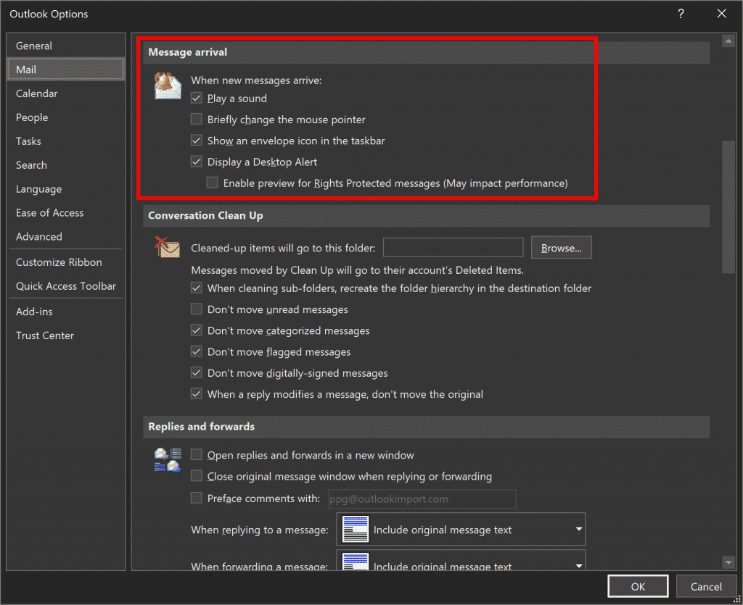Click the Browse... button

coord(561,247)
